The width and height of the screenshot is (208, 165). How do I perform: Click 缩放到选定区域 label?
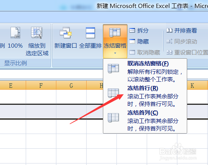coord(37,49)
